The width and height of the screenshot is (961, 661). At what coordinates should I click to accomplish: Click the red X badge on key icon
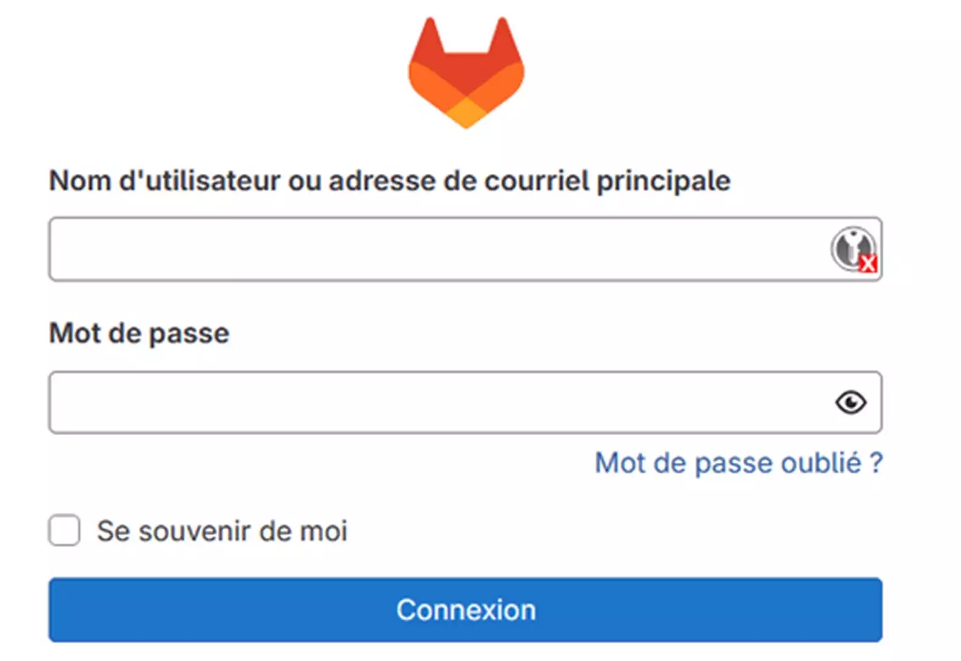pos(868,264)
